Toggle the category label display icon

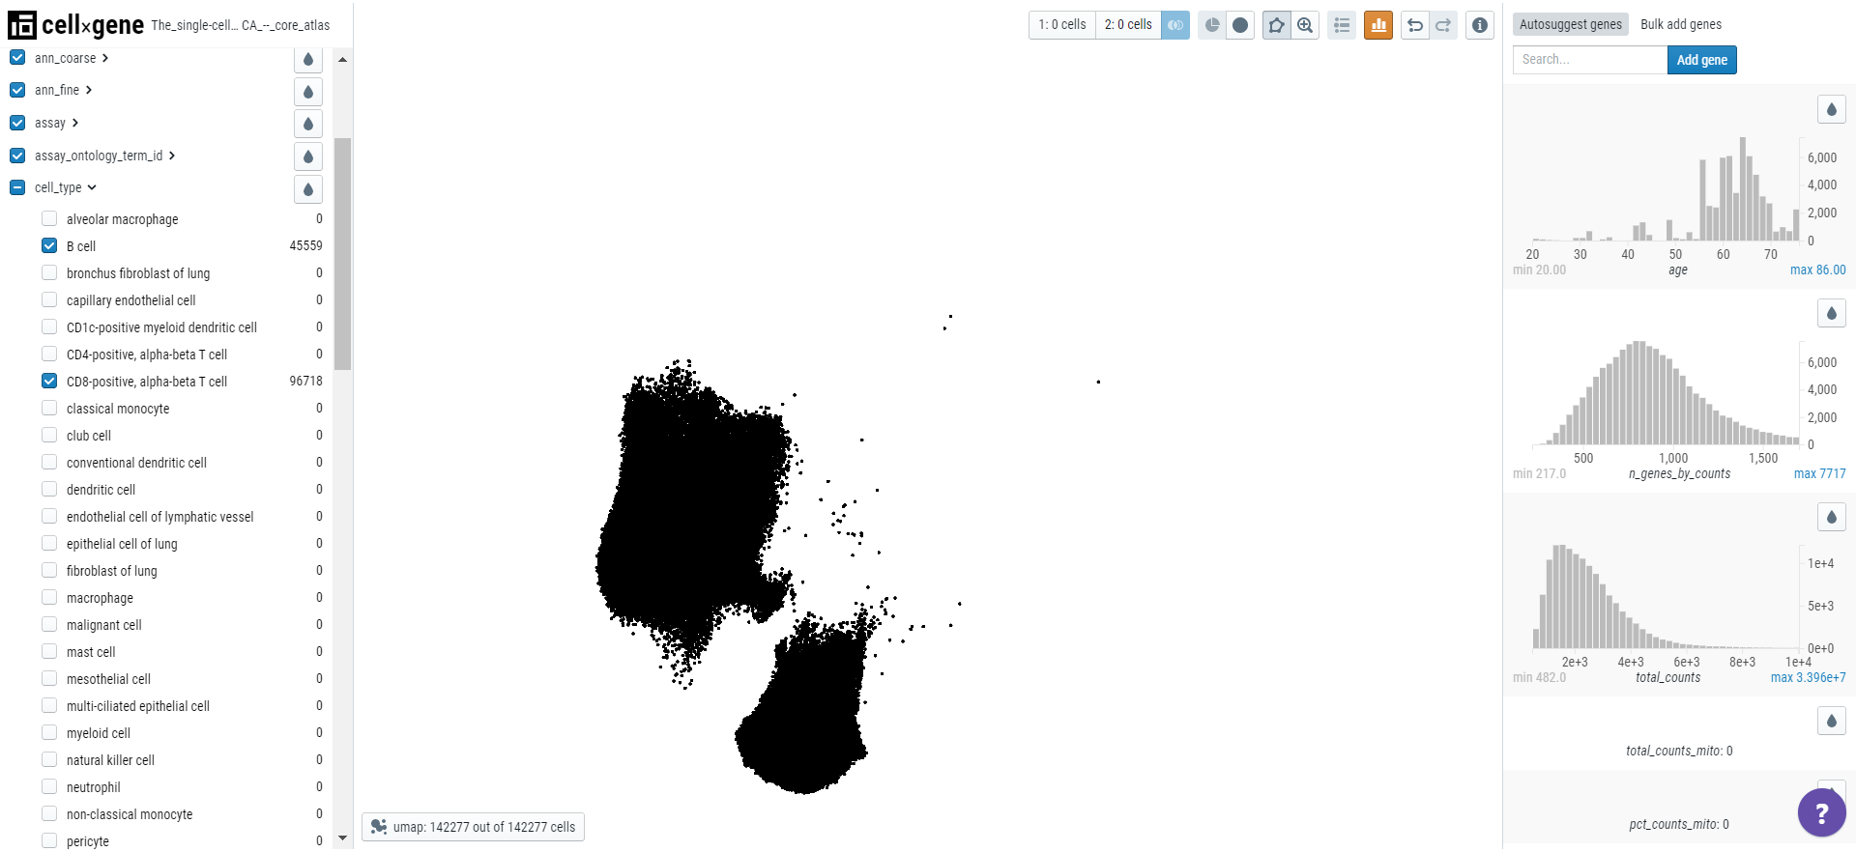(1212, 25)
